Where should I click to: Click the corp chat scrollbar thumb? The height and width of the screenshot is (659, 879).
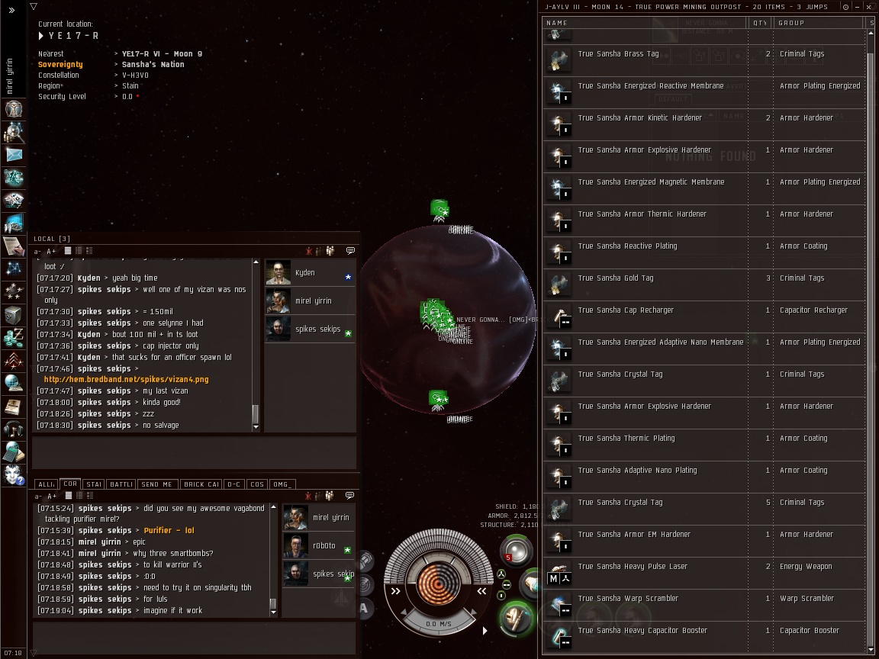click(x=274, y=603)
